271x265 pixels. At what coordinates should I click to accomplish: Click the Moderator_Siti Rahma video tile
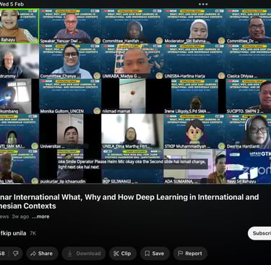[194, 26]
